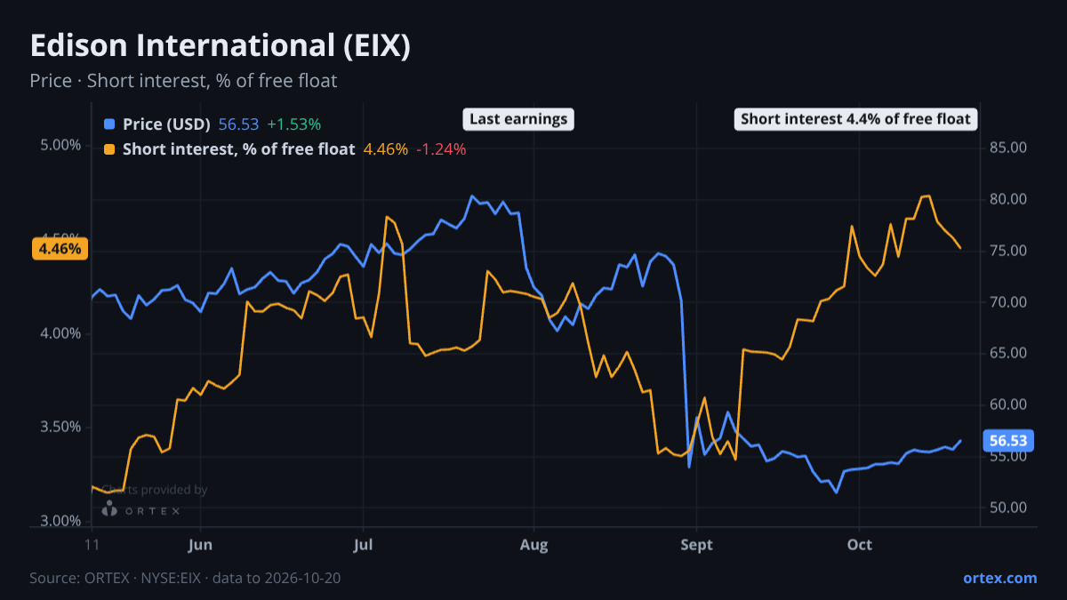The image size is (1067, 600).
Task: Click the 56.53 blue price marker
Action: (1008, 441)
